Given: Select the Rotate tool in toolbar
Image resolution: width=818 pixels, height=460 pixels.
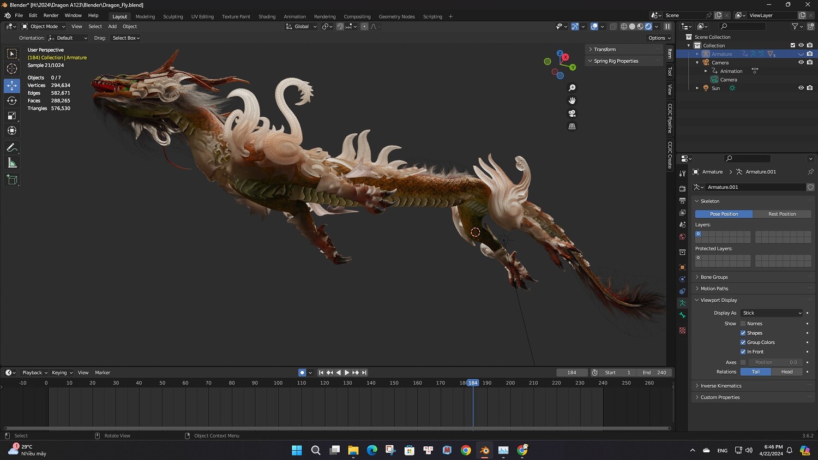Looking at the screenshot, I should 12,100.
